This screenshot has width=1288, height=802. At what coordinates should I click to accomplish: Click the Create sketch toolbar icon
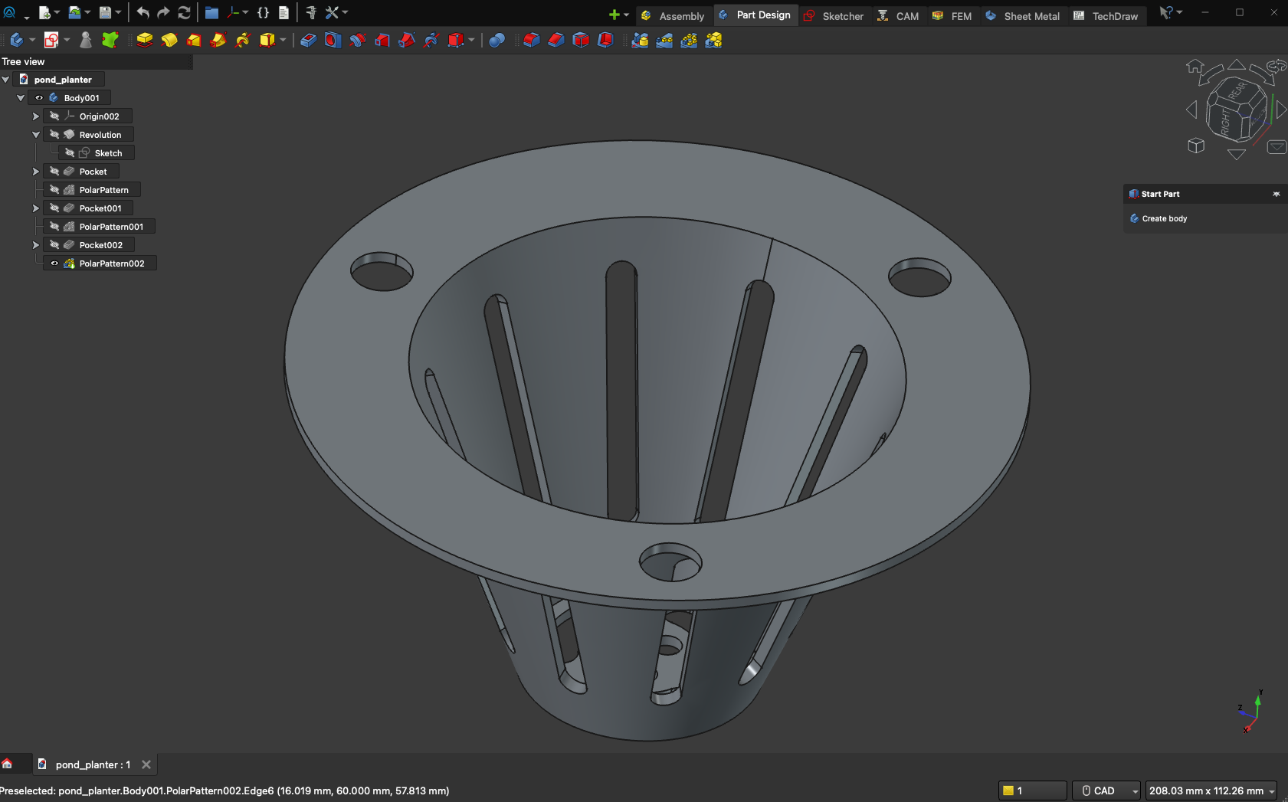pyautogui.click(x=51, y=40)
